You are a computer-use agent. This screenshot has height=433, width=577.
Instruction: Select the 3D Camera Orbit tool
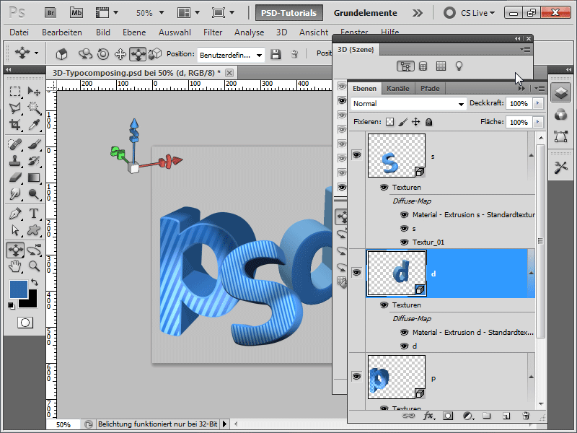pos(34,250)
